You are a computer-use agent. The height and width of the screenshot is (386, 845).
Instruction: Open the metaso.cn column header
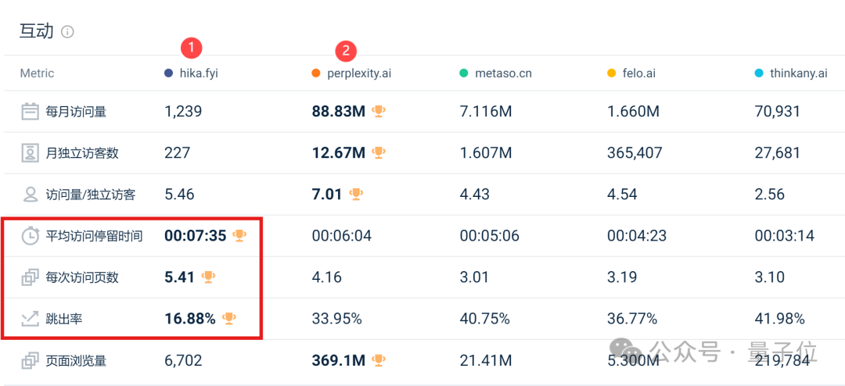503,73
